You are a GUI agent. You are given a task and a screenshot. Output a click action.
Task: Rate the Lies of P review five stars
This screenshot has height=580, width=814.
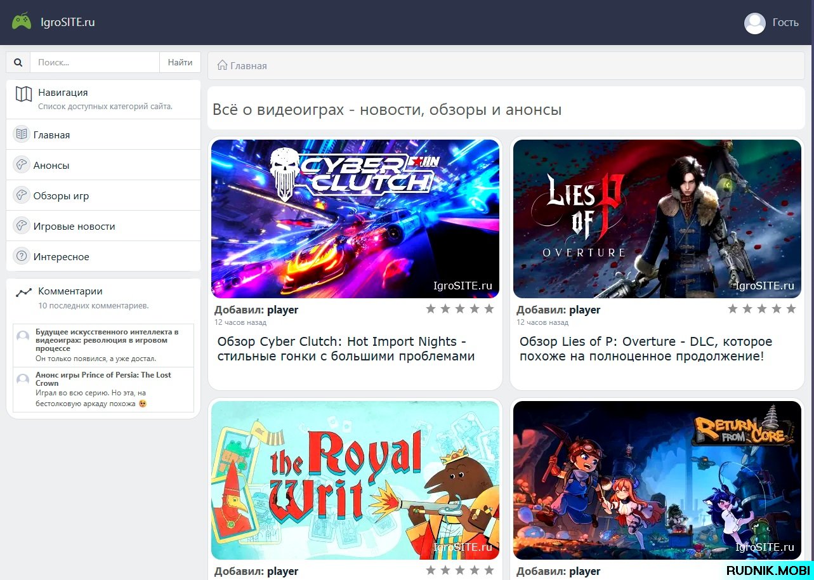pos(791,309)
